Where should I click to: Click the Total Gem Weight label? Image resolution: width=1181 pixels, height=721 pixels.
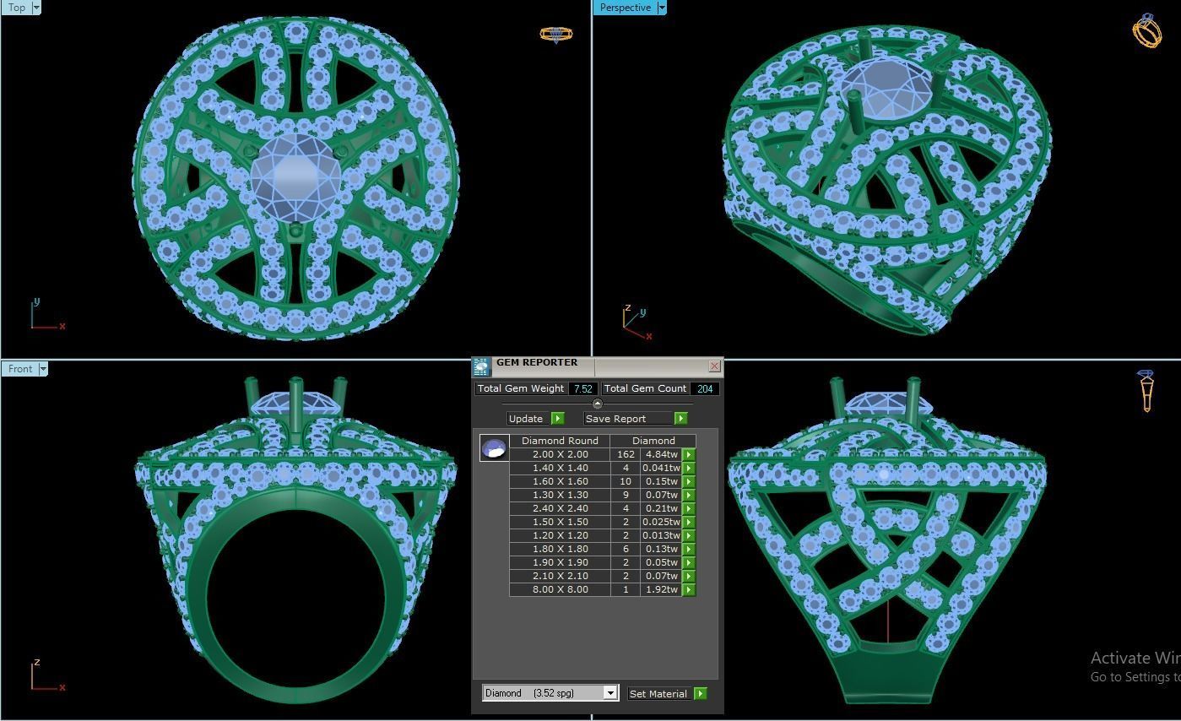[x=521, y=388]
